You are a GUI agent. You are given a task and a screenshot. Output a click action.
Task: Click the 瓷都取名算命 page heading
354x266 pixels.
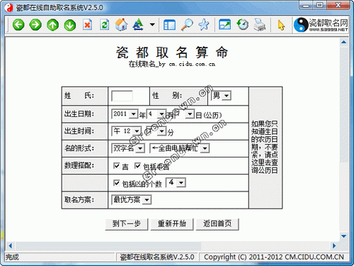click(172, 52)
